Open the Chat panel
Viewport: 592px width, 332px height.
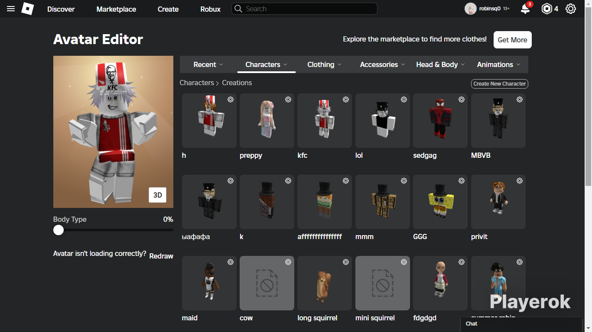[521, 325]
